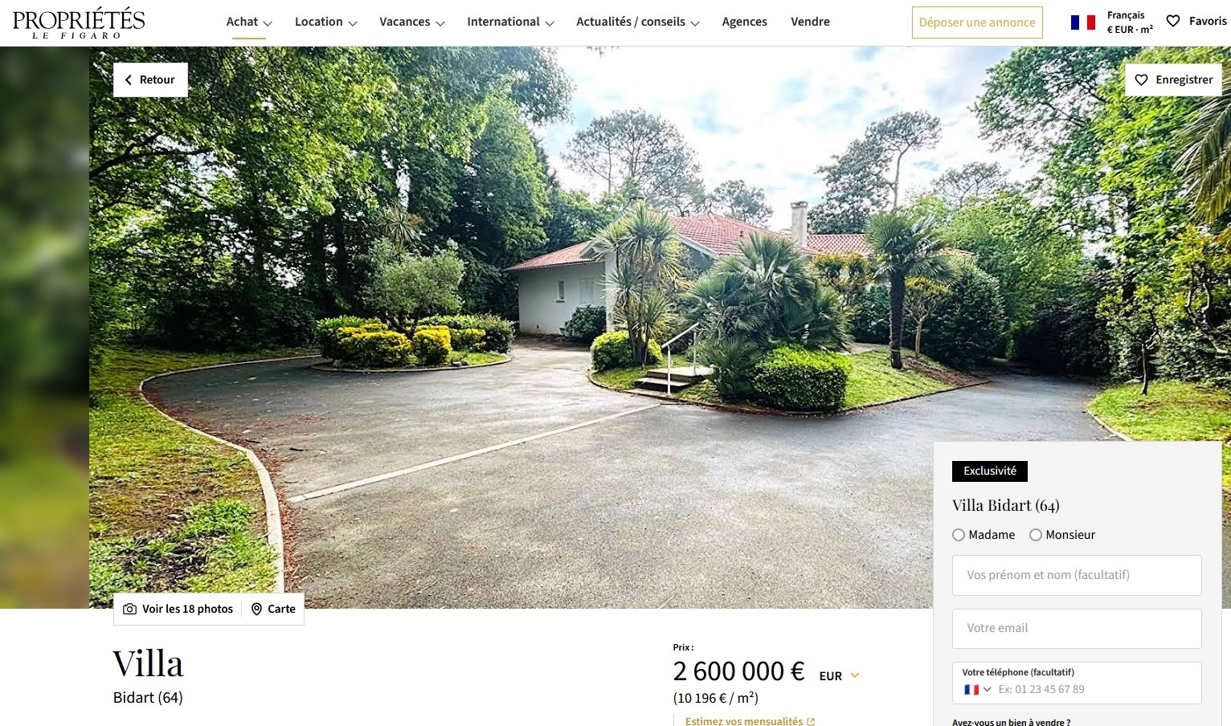Show the Carte map pin icon
Viewport: 1231px width, 726px height.
(256, 609)
